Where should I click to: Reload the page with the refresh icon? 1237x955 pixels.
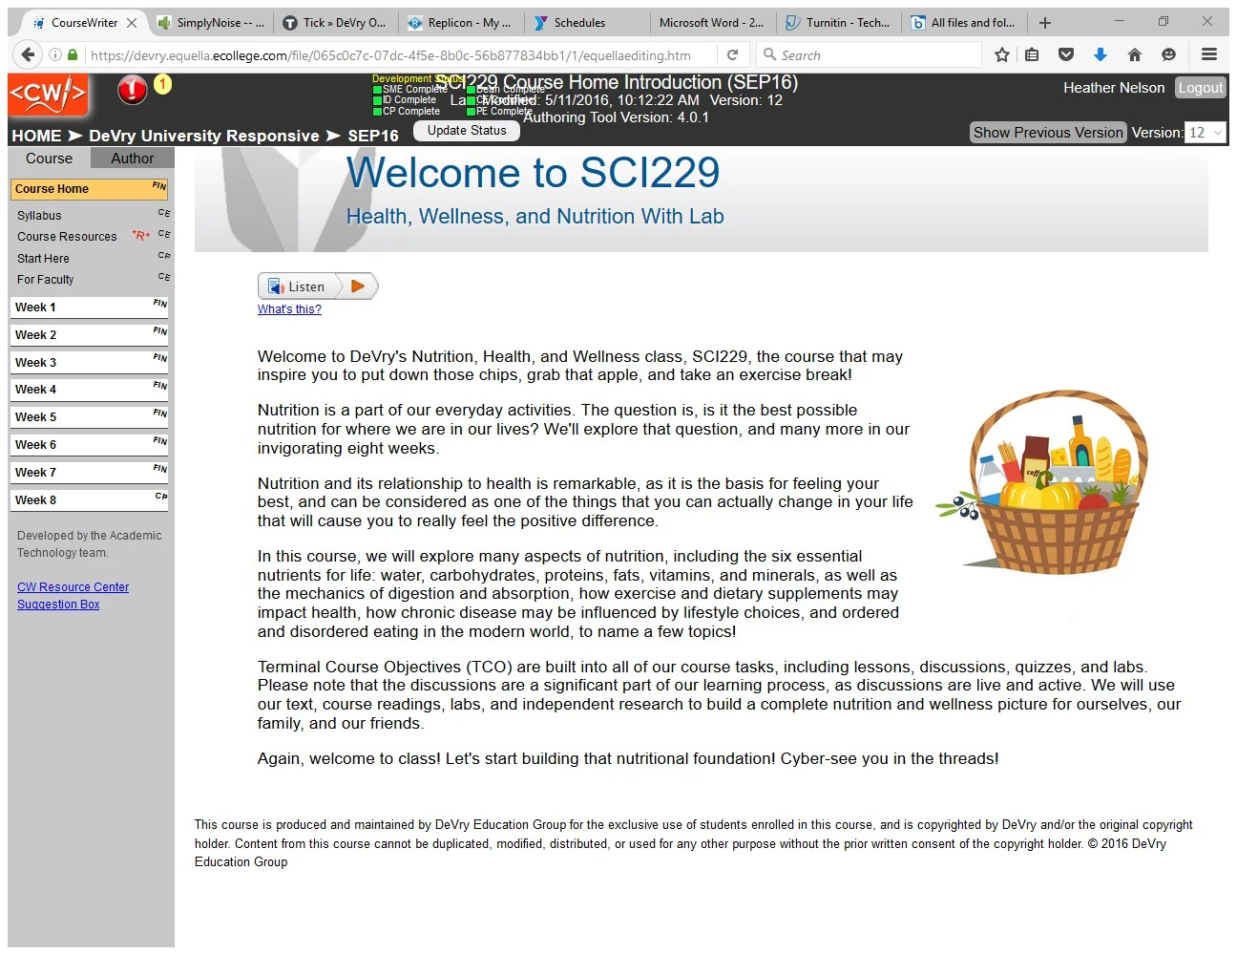(732, 54)
